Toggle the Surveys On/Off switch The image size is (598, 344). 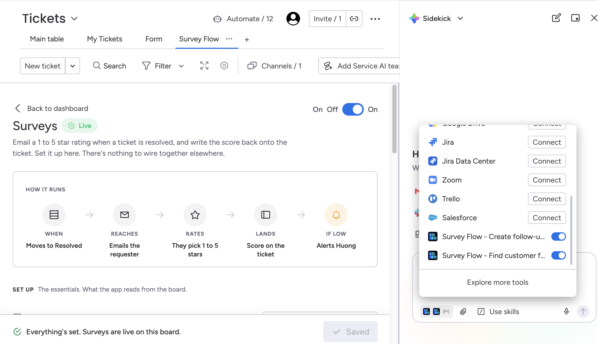[353, 109]
